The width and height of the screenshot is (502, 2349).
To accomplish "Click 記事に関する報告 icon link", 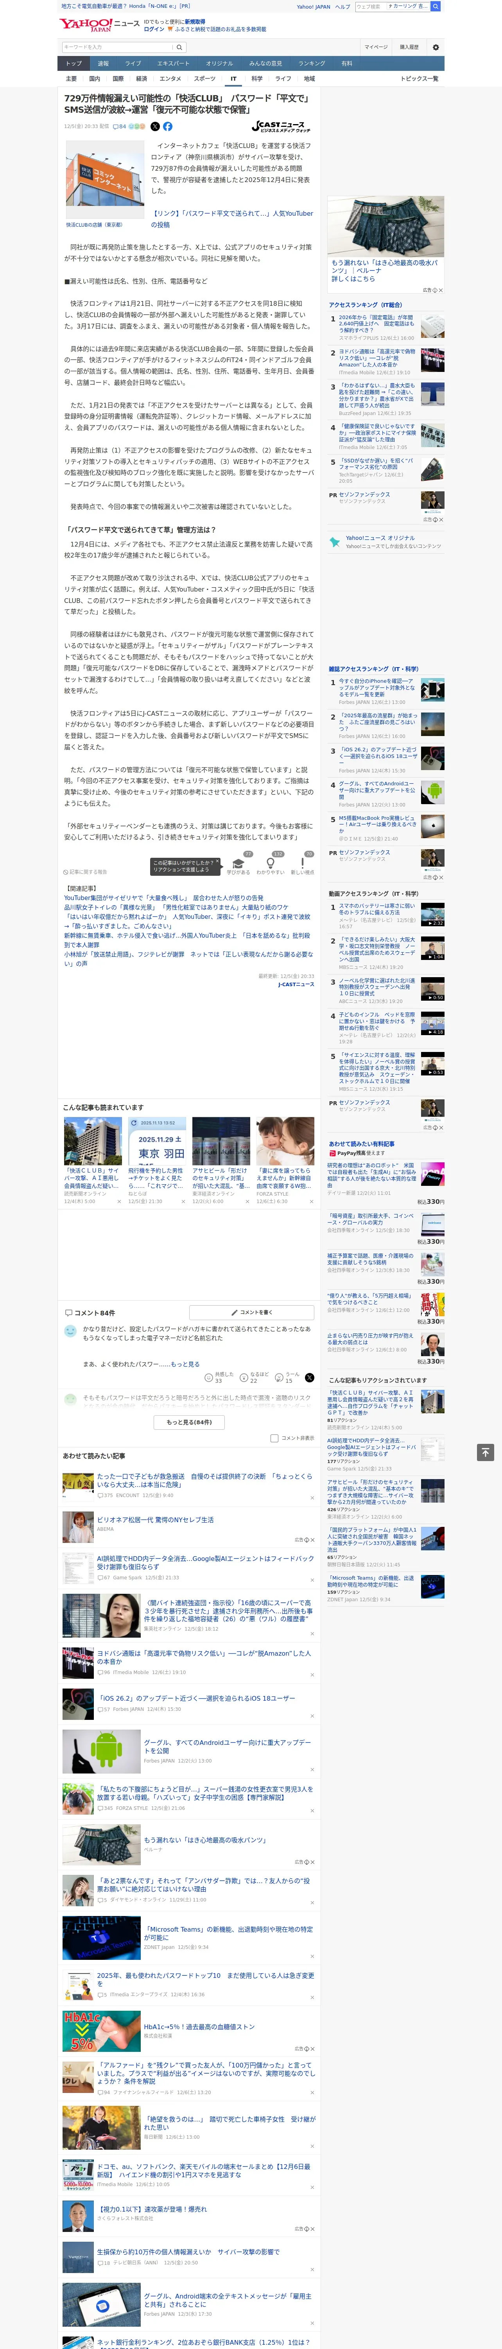I will pyautogui.click(x=85, y=872).
